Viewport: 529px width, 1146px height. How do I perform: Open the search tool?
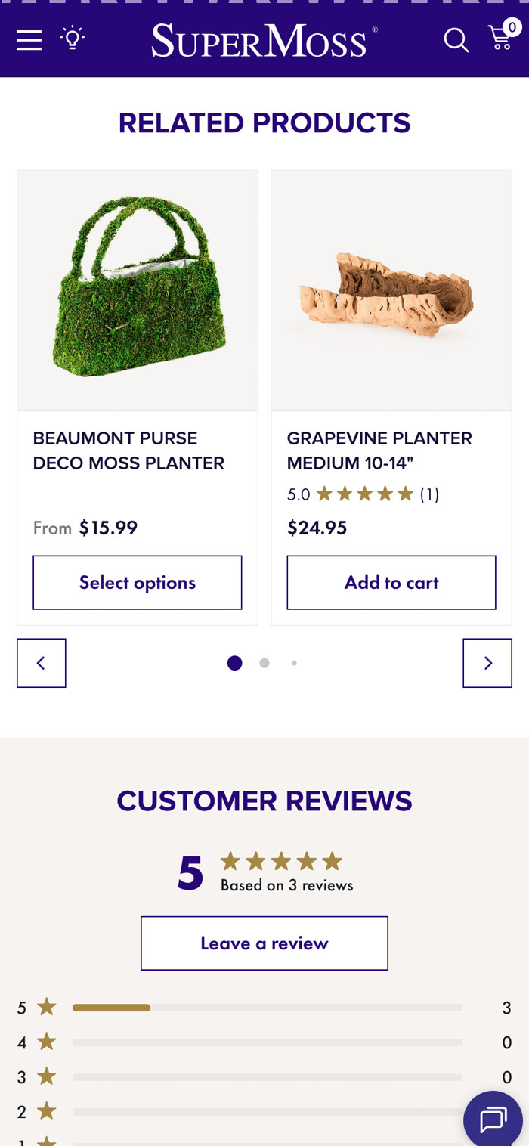pyautogui.click(x=456, y=42)
